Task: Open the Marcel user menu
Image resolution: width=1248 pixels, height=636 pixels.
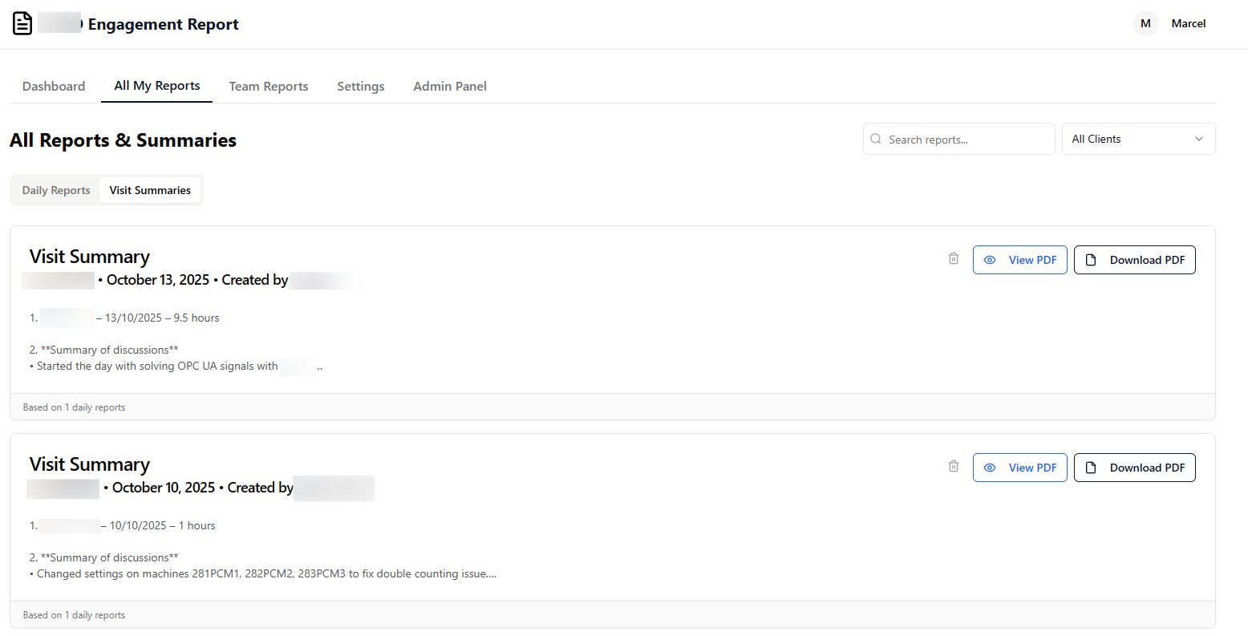Action: click(1188, 24)
